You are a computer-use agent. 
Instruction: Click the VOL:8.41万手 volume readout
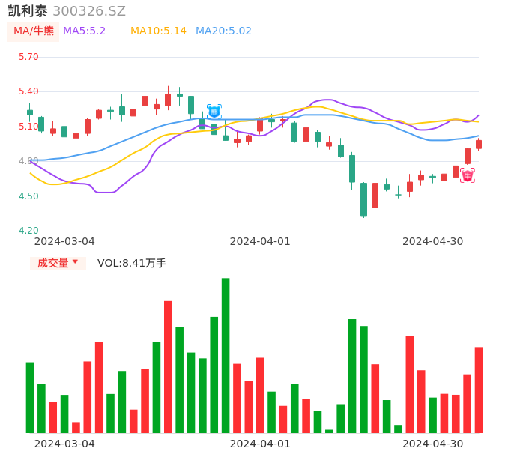point(132,263)
